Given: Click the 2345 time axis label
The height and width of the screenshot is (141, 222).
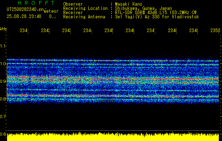Looking at the screenshot, I should coord(109,31).
